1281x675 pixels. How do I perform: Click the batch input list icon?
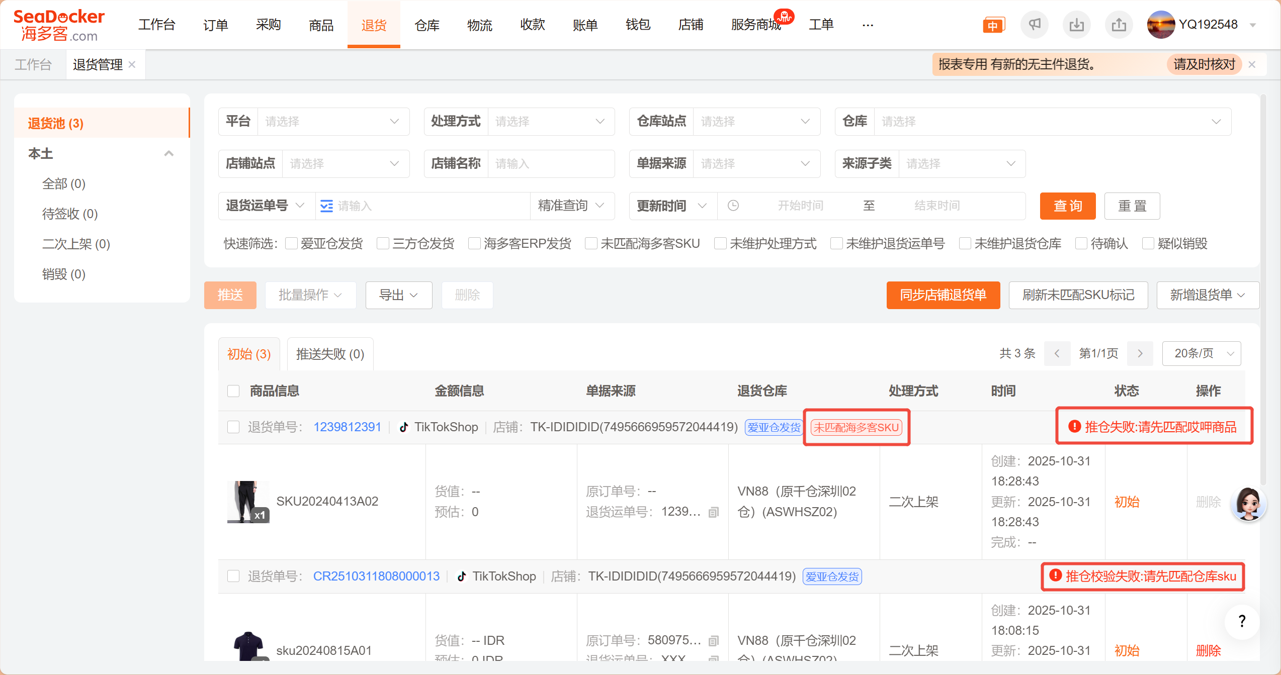click(326, 206)
